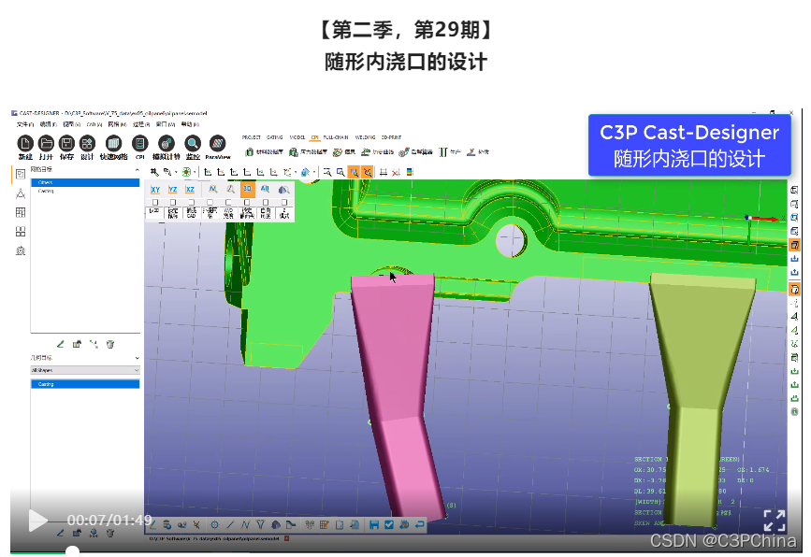The height and width of the screenshot is (557, 811).
Task: Tick the fifth checkbox in the view options row
Action: coord(228,202)
